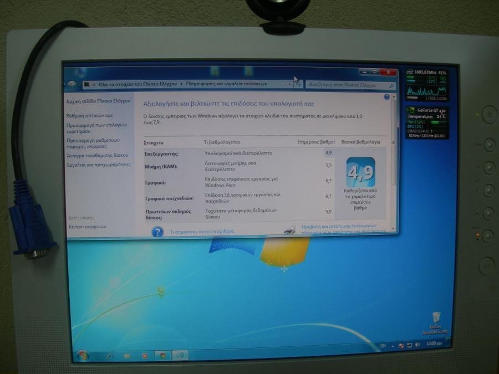Open Chrome from the taskbar

coord(162,355)
